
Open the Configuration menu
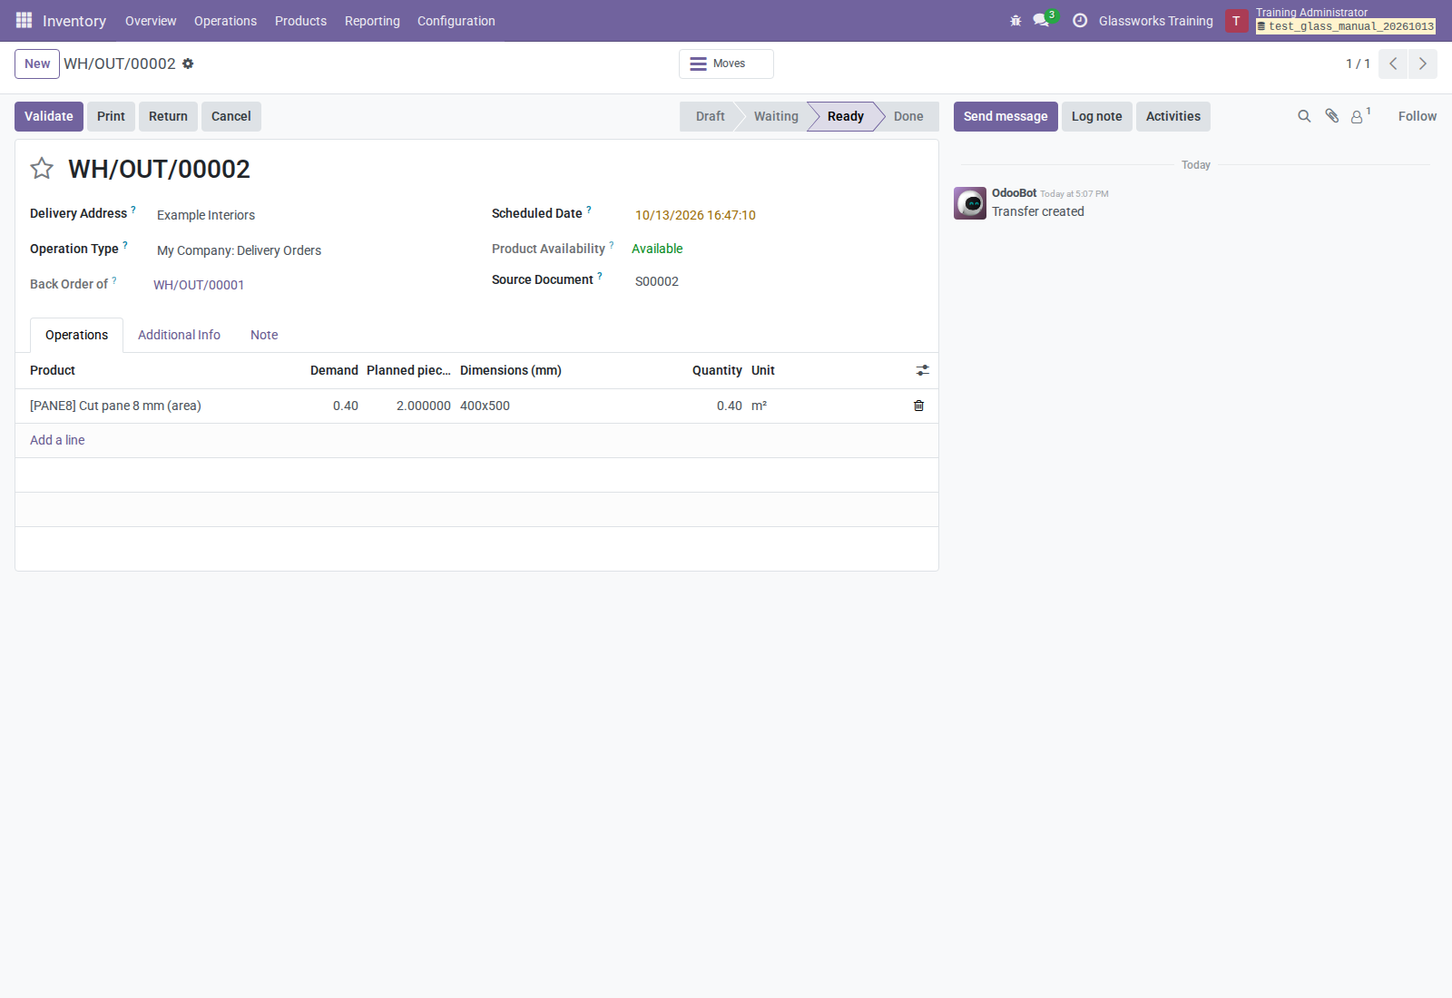(x=456, y=21)
